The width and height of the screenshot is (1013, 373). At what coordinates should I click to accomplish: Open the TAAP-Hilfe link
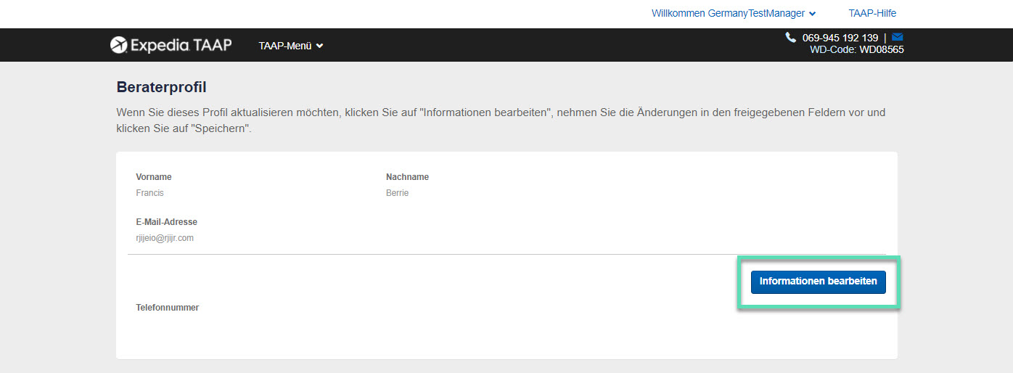tap(872, 13)
